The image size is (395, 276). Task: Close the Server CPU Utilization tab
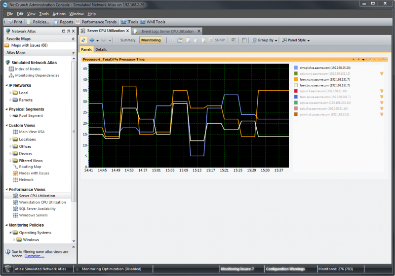(x=127, y=31)
